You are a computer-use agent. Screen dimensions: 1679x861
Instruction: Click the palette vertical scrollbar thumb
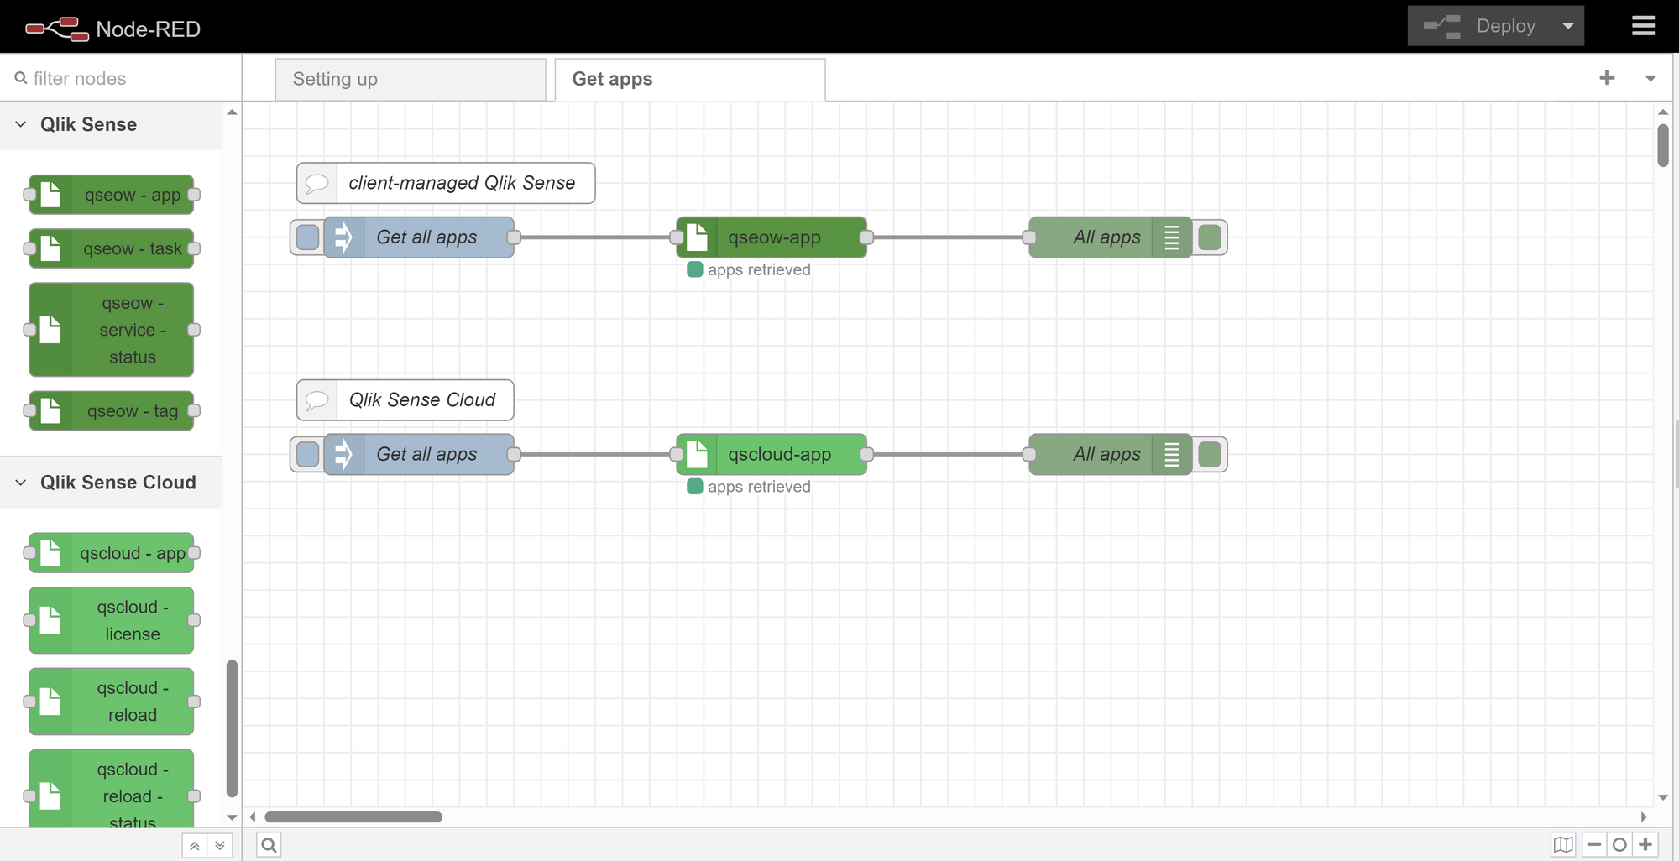coord(232,728)
